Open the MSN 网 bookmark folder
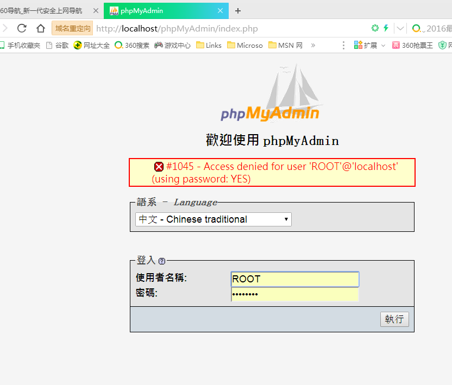 [x=285, y=45]
